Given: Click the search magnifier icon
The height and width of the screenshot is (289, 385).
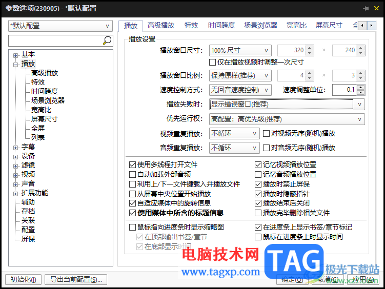Looking at the screenshot, I should [107, 40].
